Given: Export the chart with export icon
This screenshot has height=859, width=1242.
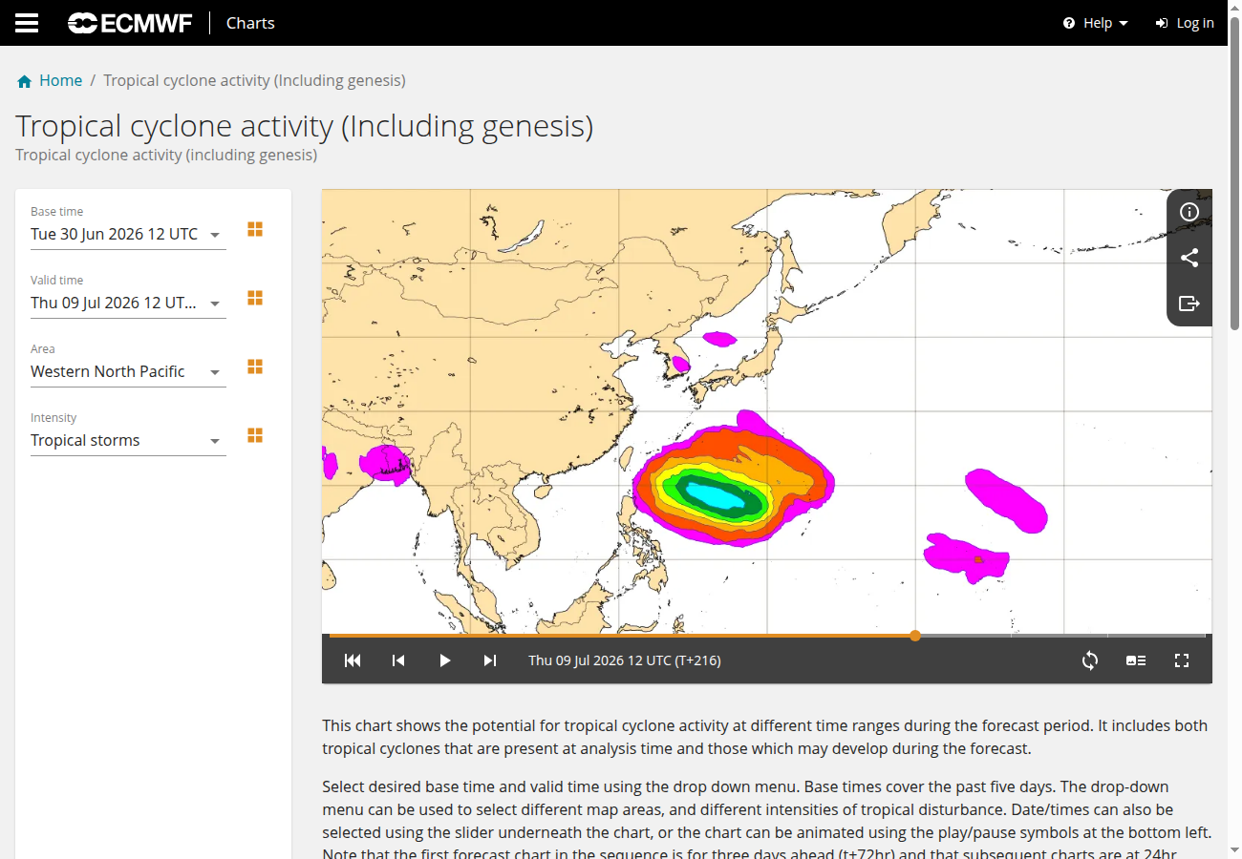Looking at the screenshot, I should pyautogui.click(x=1189, y=304).
